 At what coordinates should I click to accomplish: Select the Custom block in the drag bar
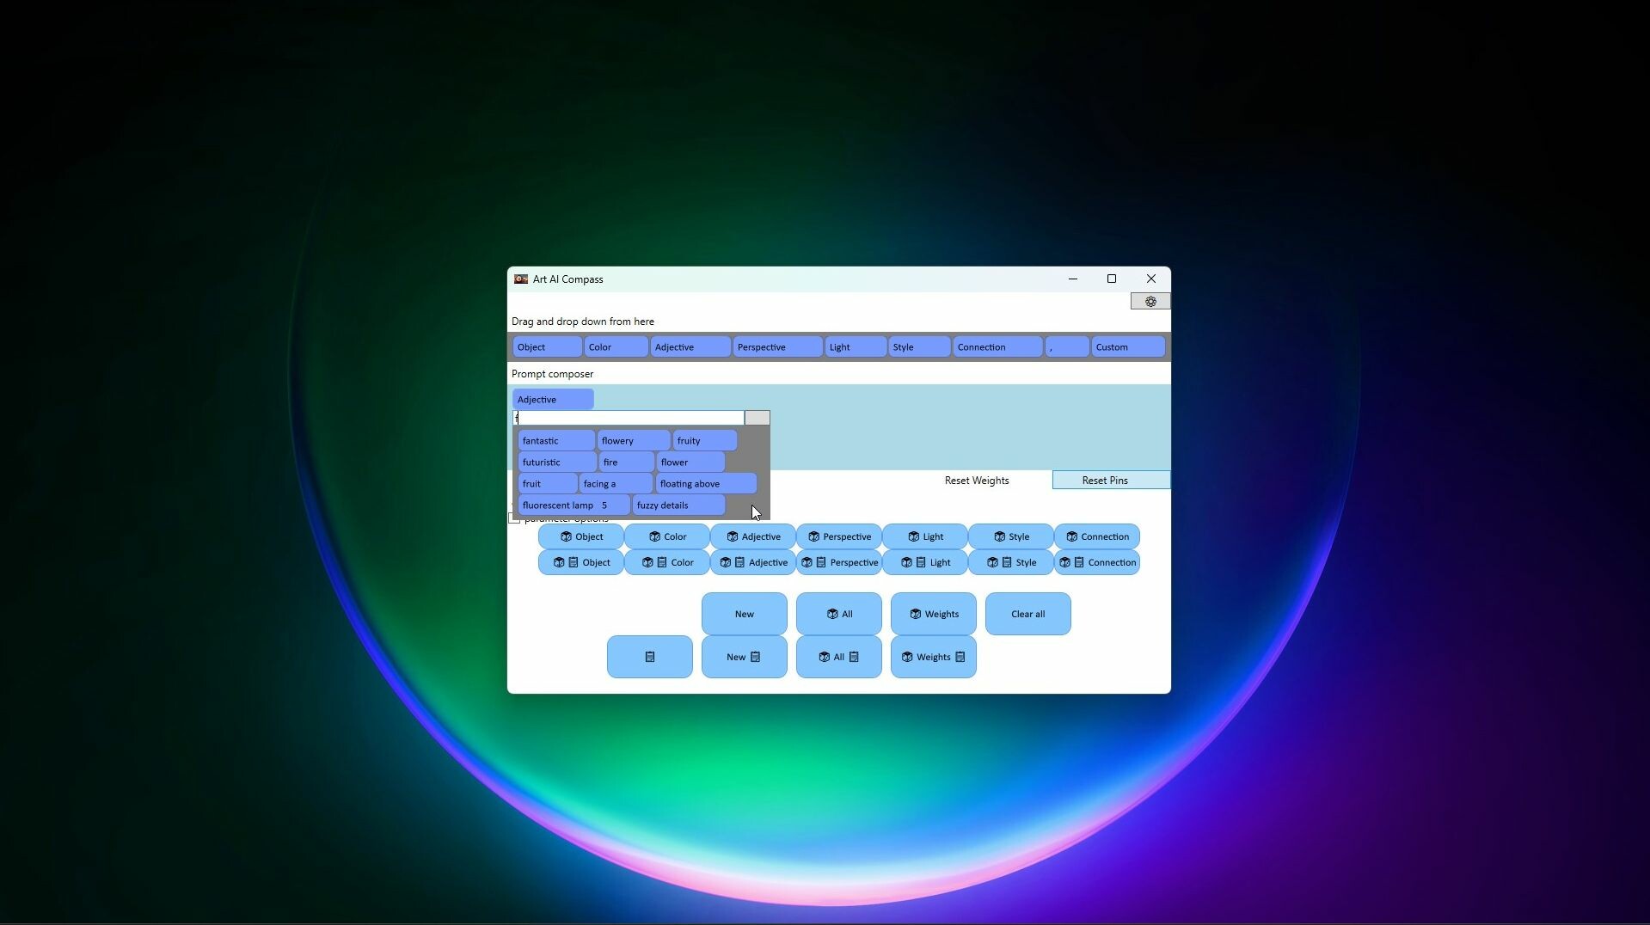point(1127,347)
